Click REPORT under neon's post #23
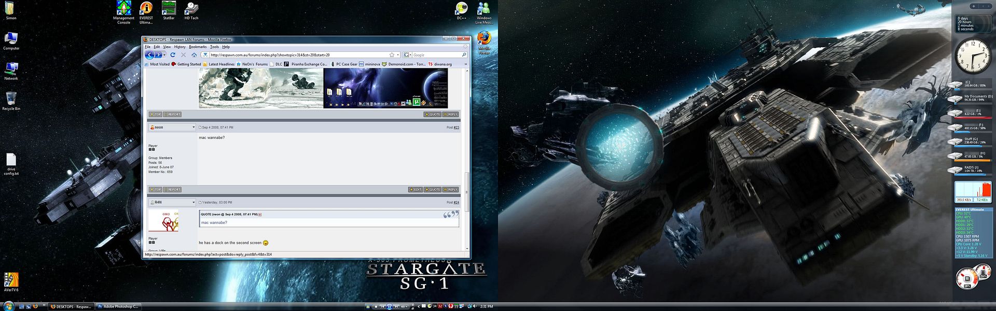 point(173,190)
